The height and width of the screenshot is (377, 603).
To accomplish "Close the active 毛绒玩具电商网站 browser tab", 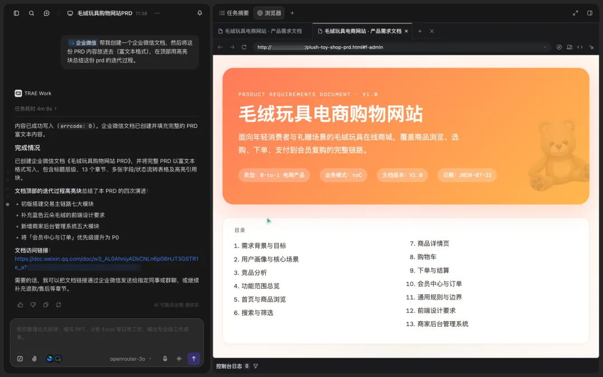I will click(406, 31).
